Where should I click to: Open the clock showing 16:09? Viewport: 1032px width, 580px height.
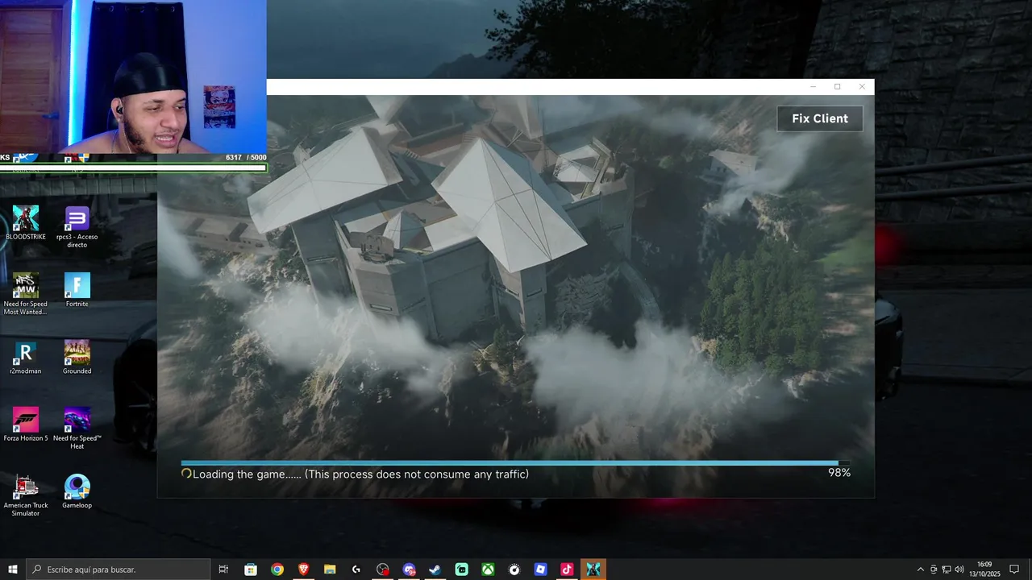(984, 570)
